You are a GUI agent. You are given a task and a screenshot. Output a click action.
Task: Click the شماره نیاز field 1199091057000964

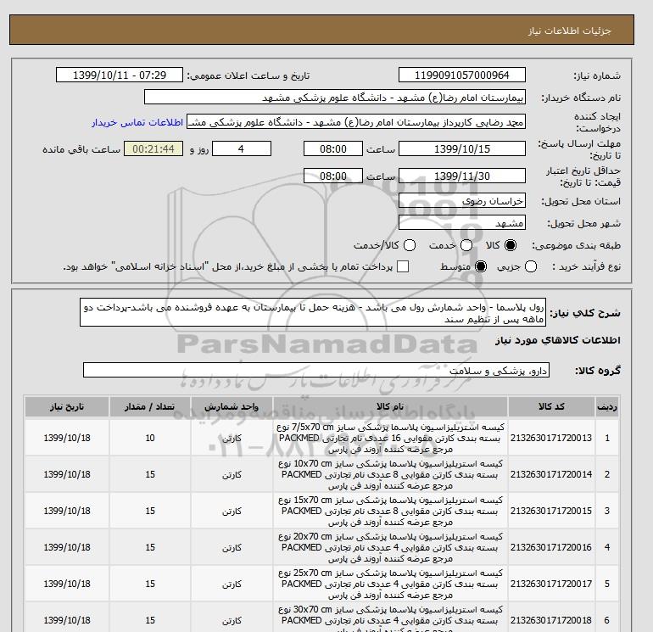[x=462, y=75]
